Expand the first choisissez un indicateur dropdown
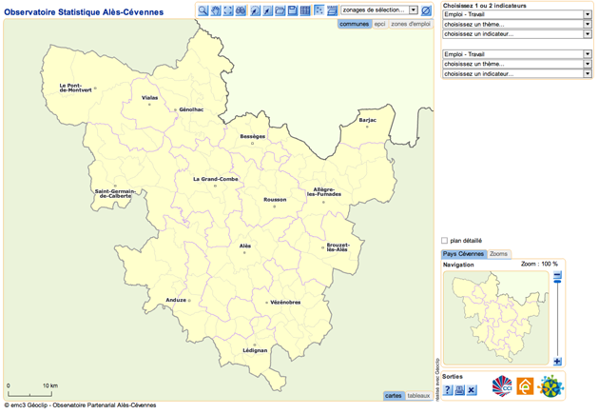The width and height of the screenshot is (599, 414). pos(517,34)
